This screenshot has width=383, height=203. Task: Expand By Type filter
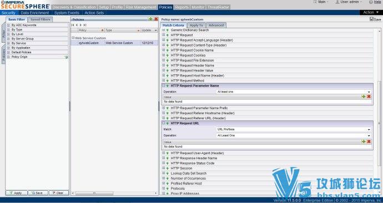(8, 30)
